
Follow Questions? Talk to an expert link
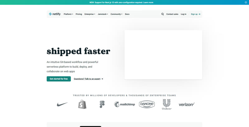point(88,79)
